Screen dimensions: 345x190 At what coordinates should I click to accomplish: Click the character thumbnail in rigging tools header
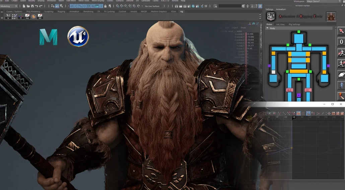click(x=331, y=16)
